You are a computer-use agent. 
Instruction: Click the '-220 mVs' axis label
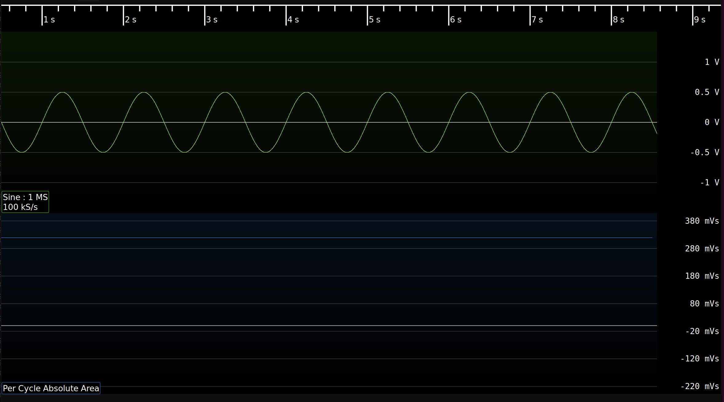pyautogui.click(x=700, y=386)
